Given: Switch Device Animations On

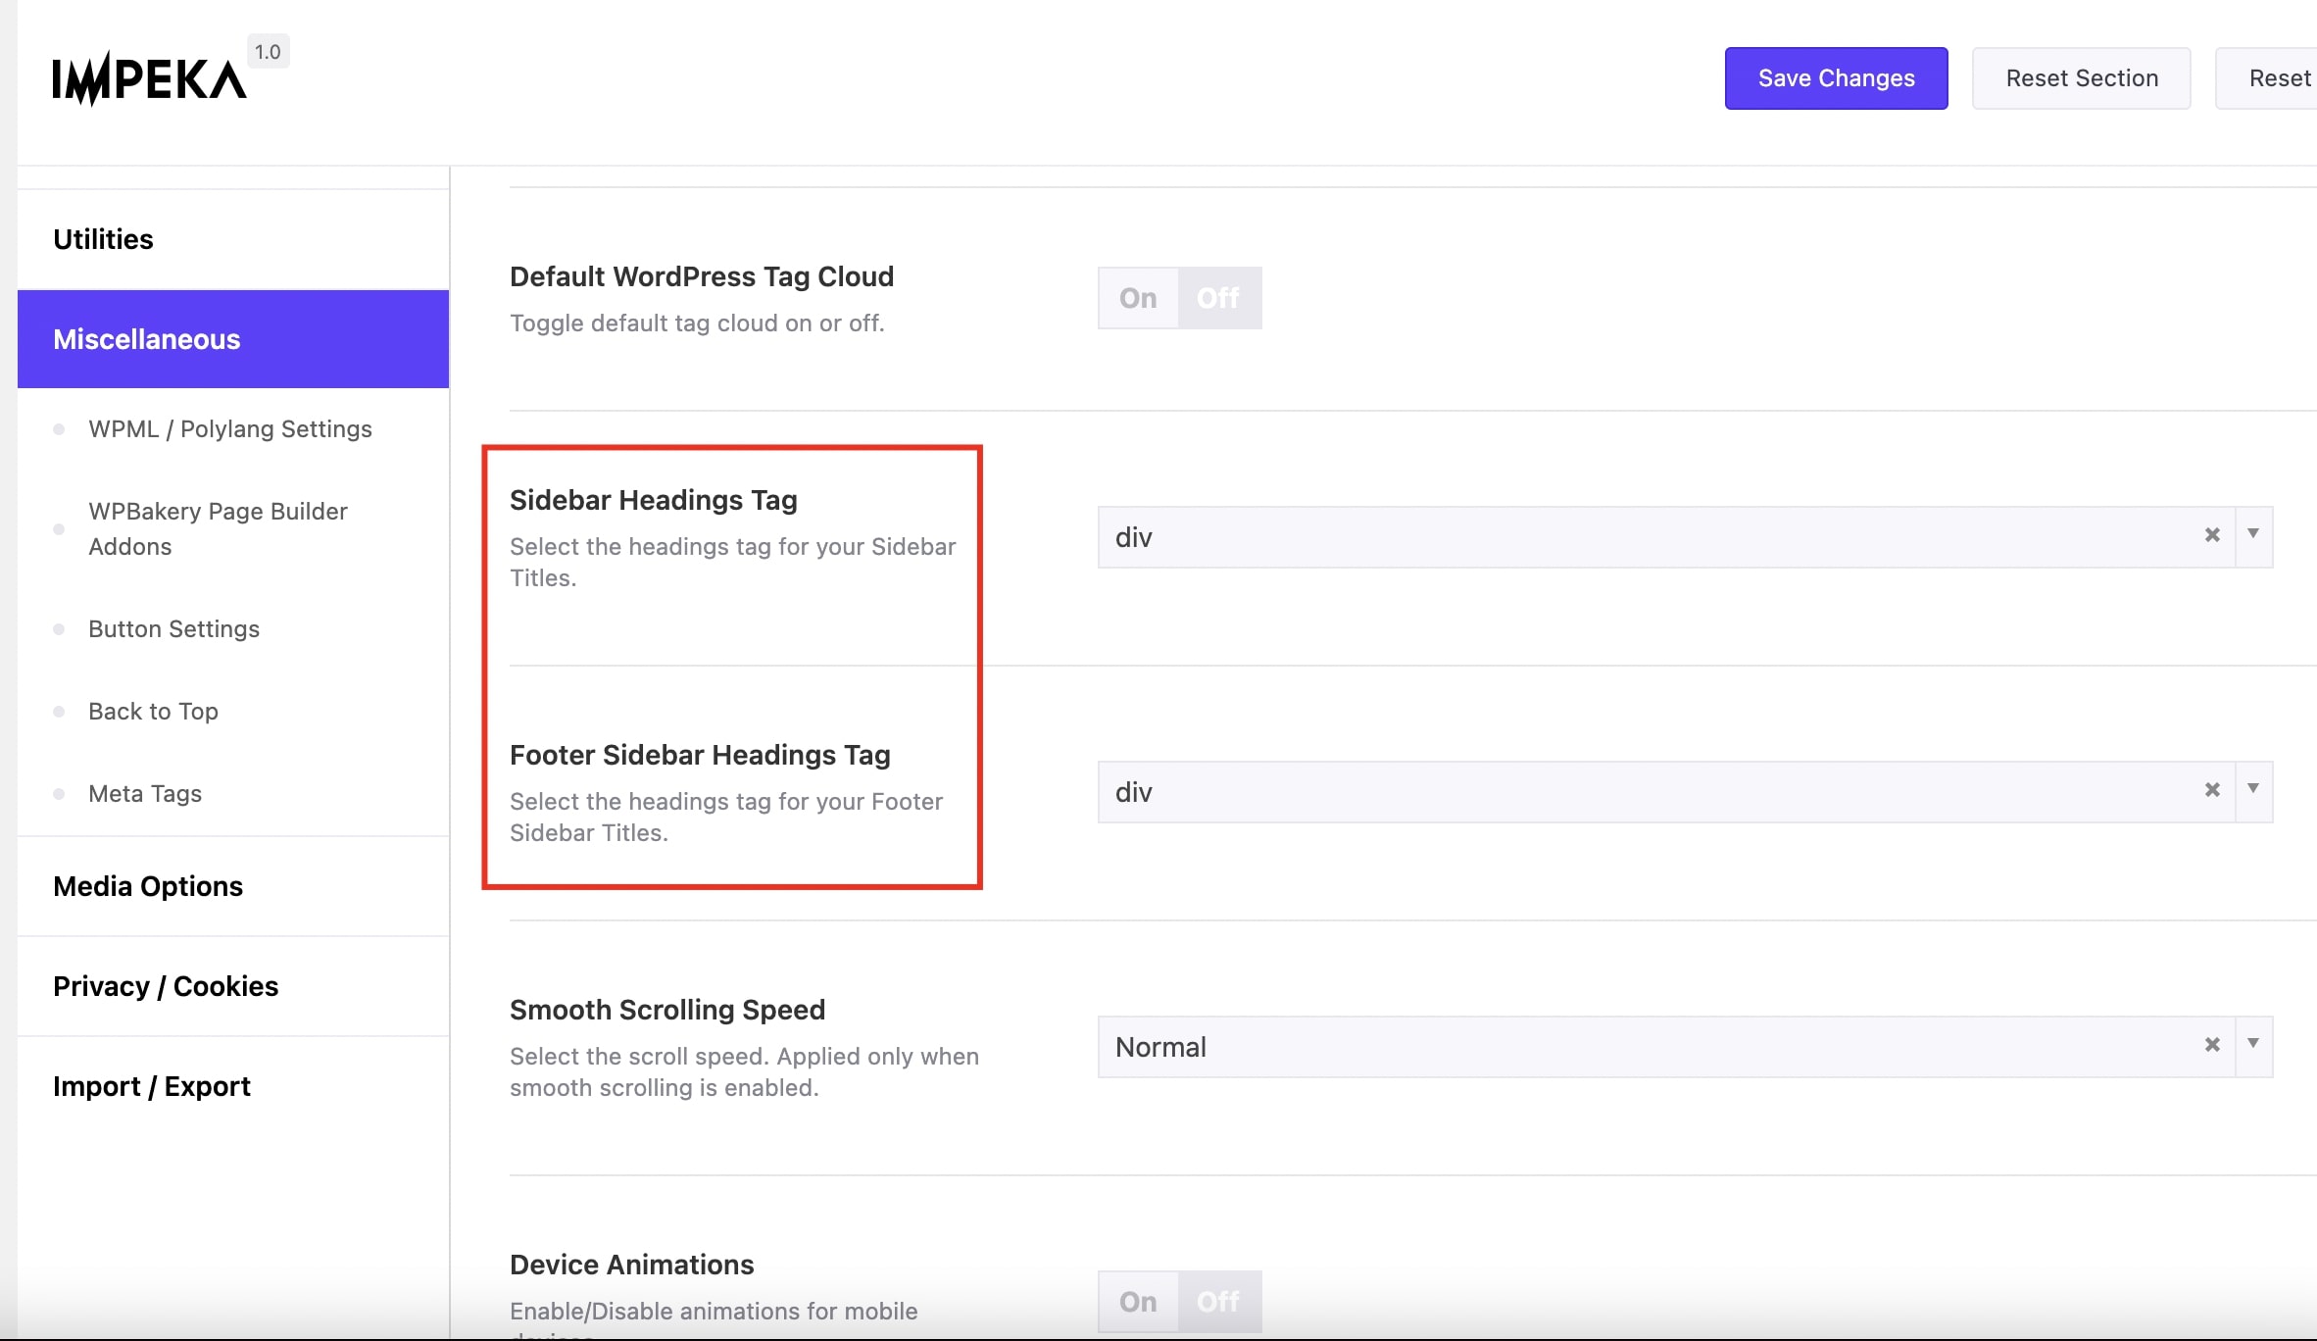Looking at the screenshot, I should (1138, 1302).
